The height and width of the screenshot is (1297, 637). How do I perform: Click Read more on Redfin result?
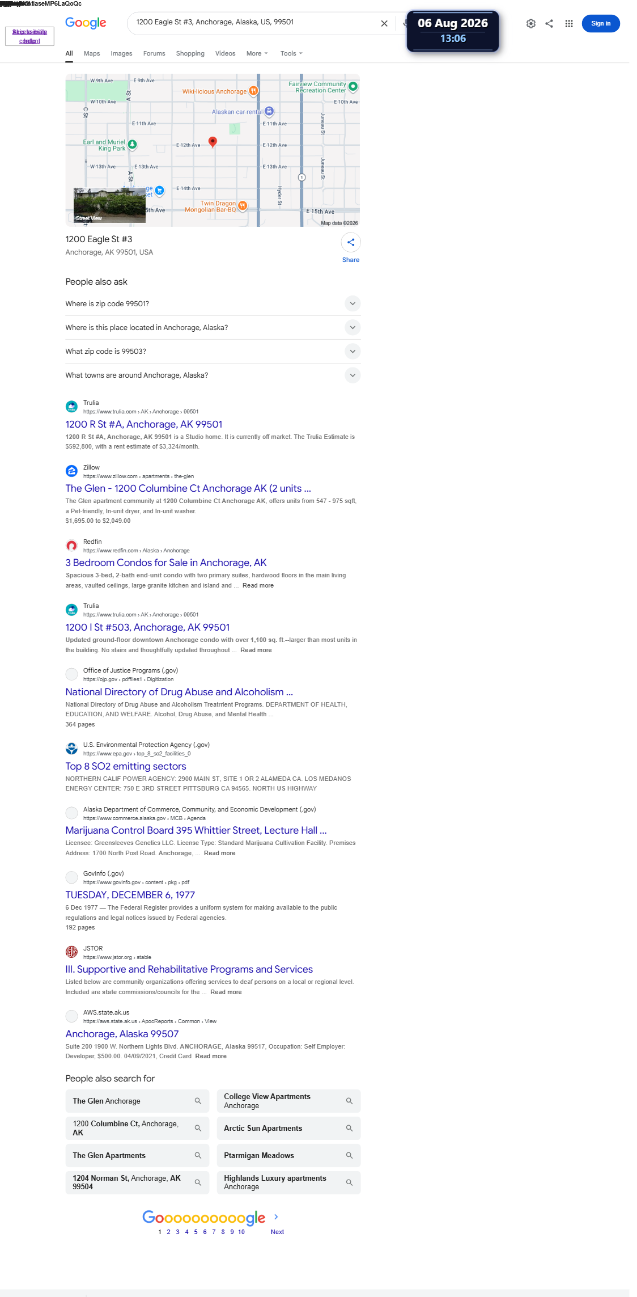click(x=258, y=585)
